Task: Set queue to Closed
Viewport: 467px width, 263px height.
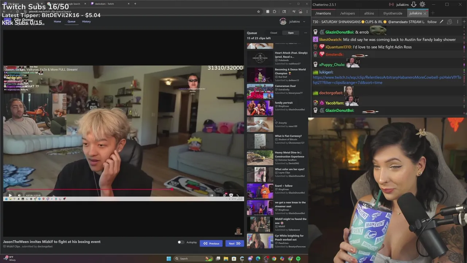Action: [x=273, y=33]
